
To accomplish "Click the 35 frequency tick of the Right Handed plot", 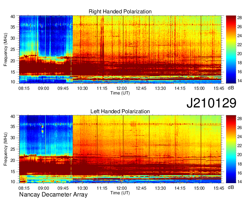I will click(13, 27).
